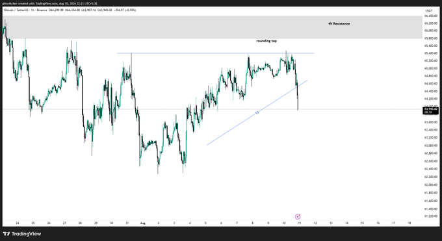Click the USDT currency label above price axis
Viewport: 442px width, 241px height.
click(429, 10)
